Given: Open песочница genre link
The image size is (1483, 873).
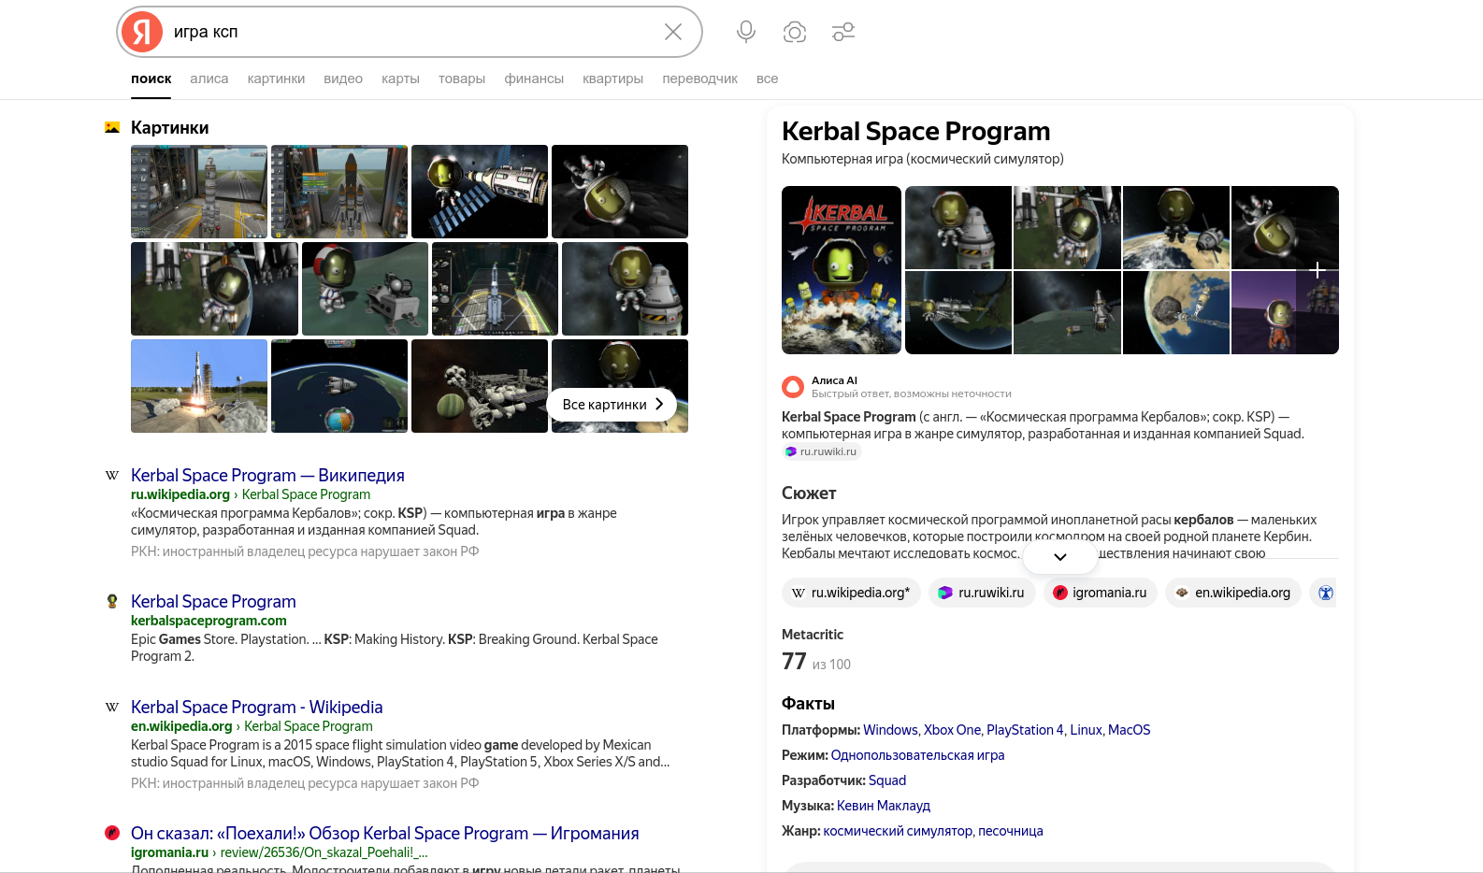Looking at the screenshot, I should click(1011, 831).
